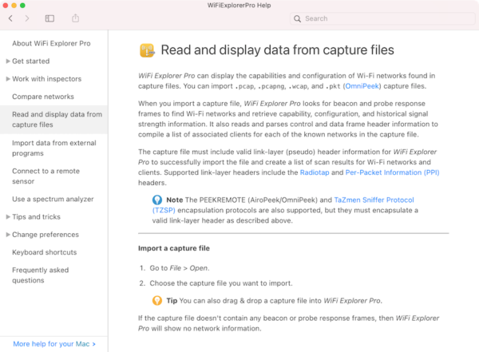Image resolution: width=479 pixels, height=352 pixels.
Task: Expand the Tips and tricks section
Action: tap(8, 216)
